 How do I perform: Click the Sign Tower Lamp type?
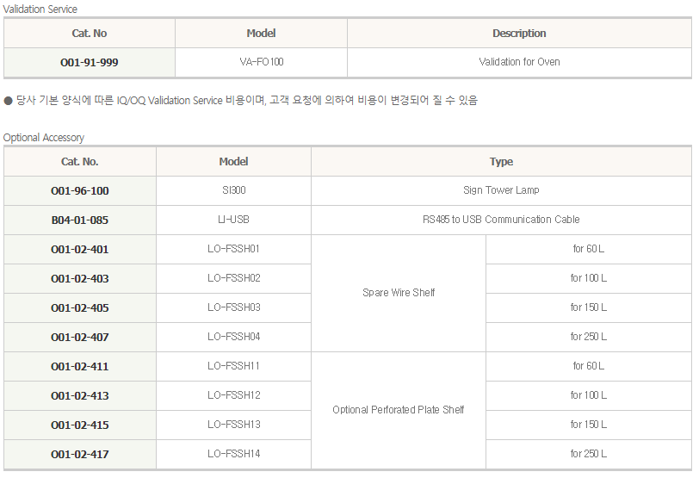pos(501,190)
